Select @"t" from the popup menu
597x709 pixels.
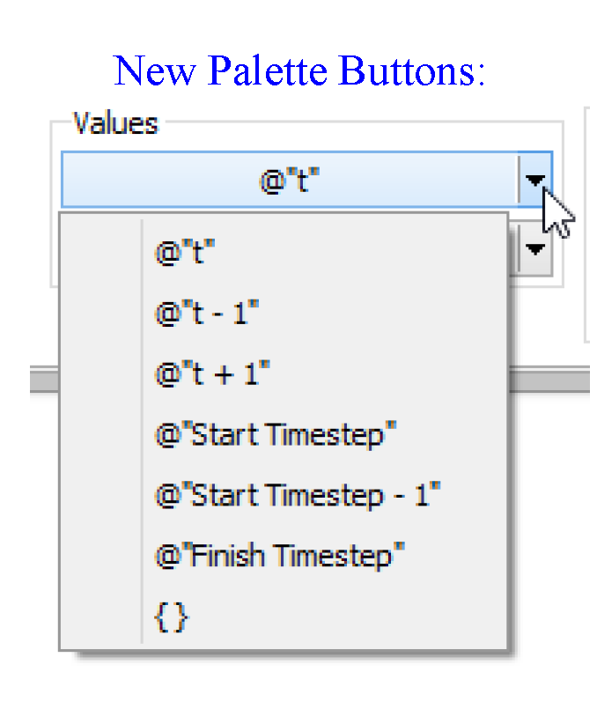185,254
